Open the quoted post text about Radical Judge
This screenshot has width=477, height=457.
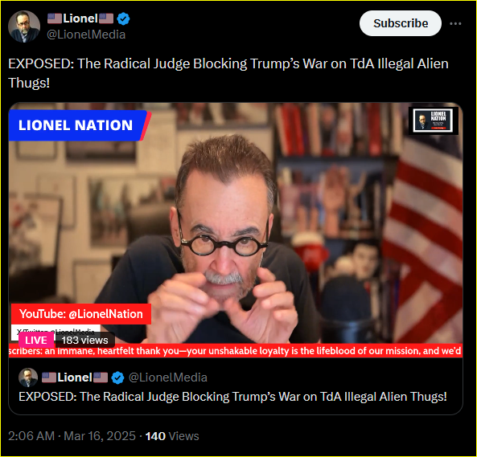pyautogui.click(x=232, y=397)
